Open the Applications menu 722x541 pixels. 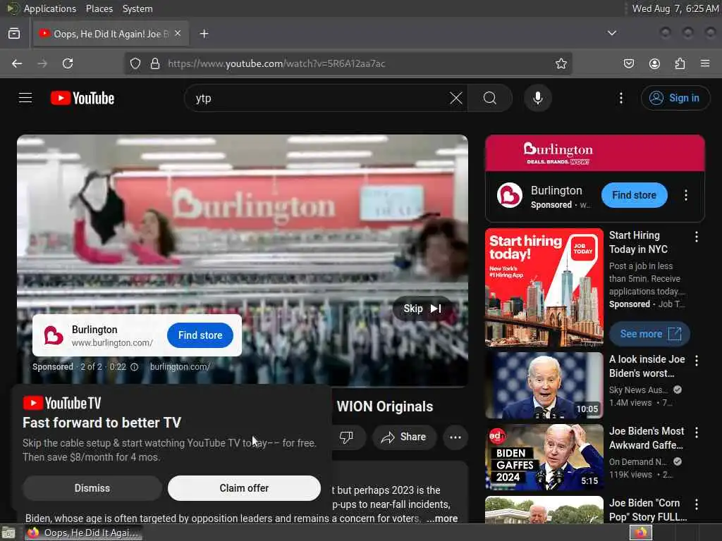point(50,8)
